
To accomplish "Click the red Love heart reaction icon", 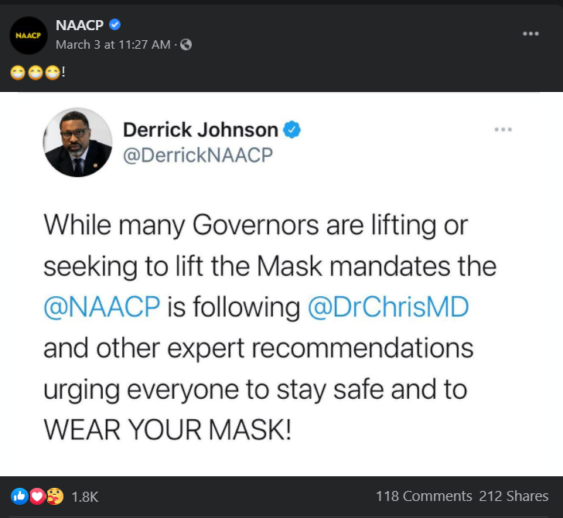I will pyautogui.click(x=36, y=496).
